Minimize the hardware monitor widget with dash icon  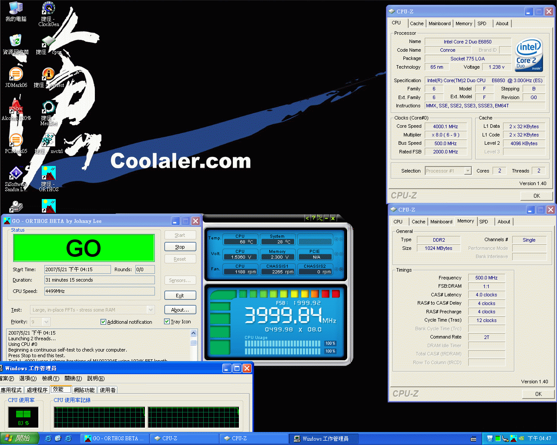coord(326,218)
